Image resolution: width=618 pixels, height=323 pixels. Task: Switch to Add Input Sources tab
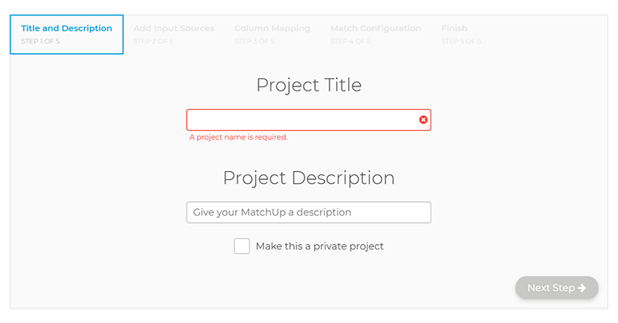(x=174, y=28)
